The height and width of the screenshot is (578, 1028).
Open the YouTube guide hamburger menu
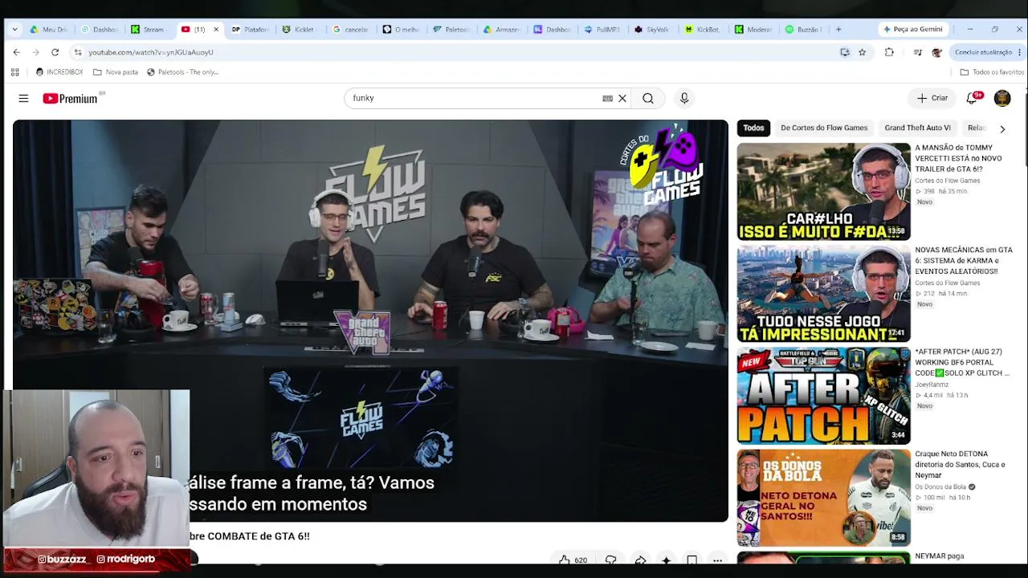coord(23,98)
